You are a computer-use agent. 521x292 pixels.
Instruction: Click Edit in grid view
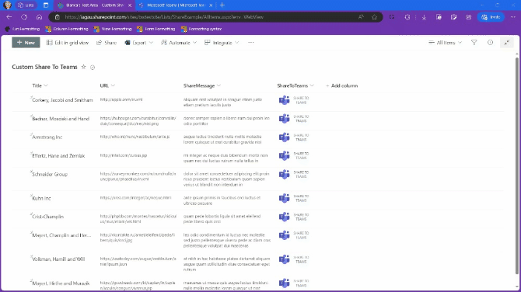click(x=68, y=43)
